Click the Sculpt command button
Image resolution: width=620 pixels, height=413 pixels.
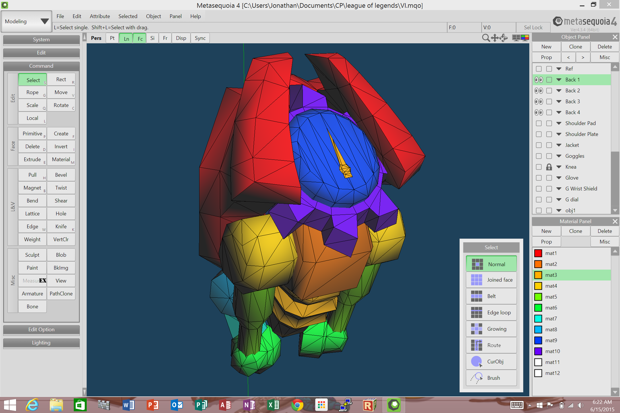[32, 255]
